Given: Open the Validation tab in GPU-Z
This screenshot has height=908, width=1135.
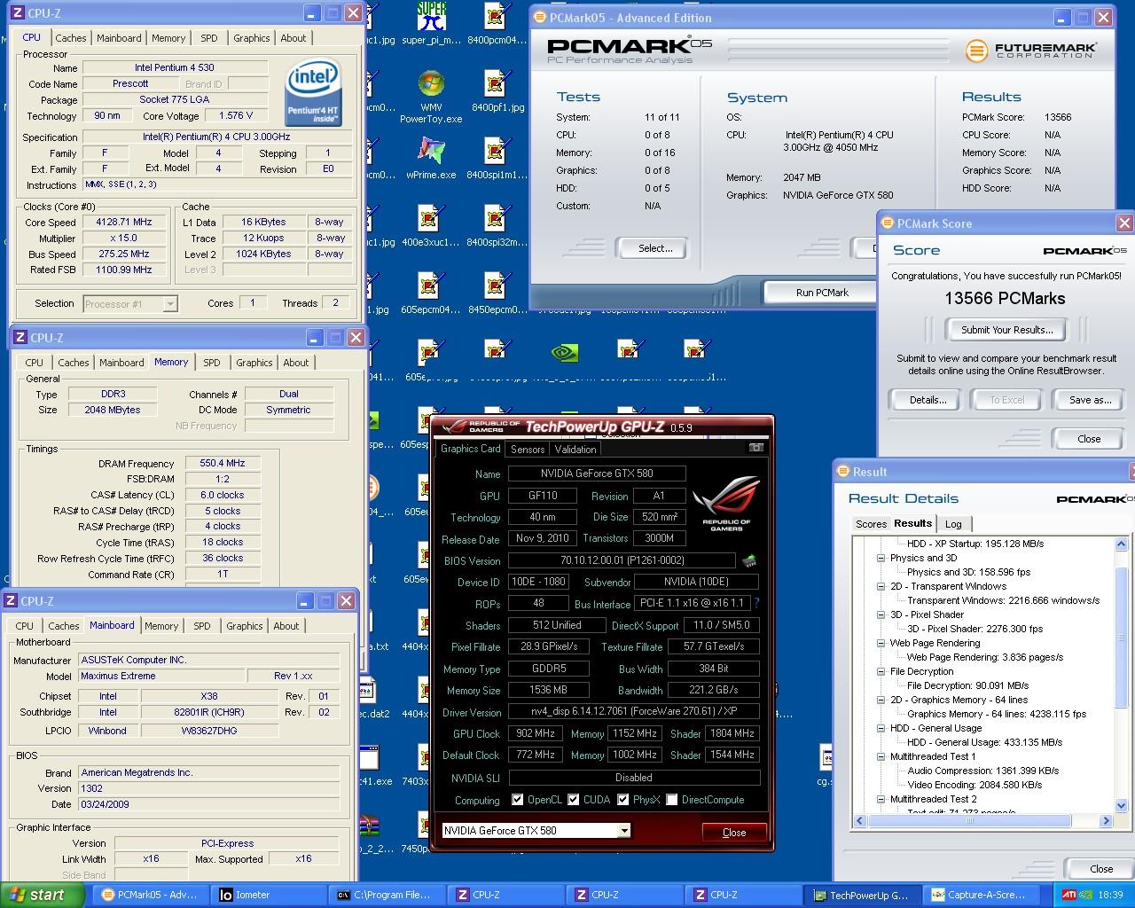Looking at the screenshot, I should coord(575,449).
